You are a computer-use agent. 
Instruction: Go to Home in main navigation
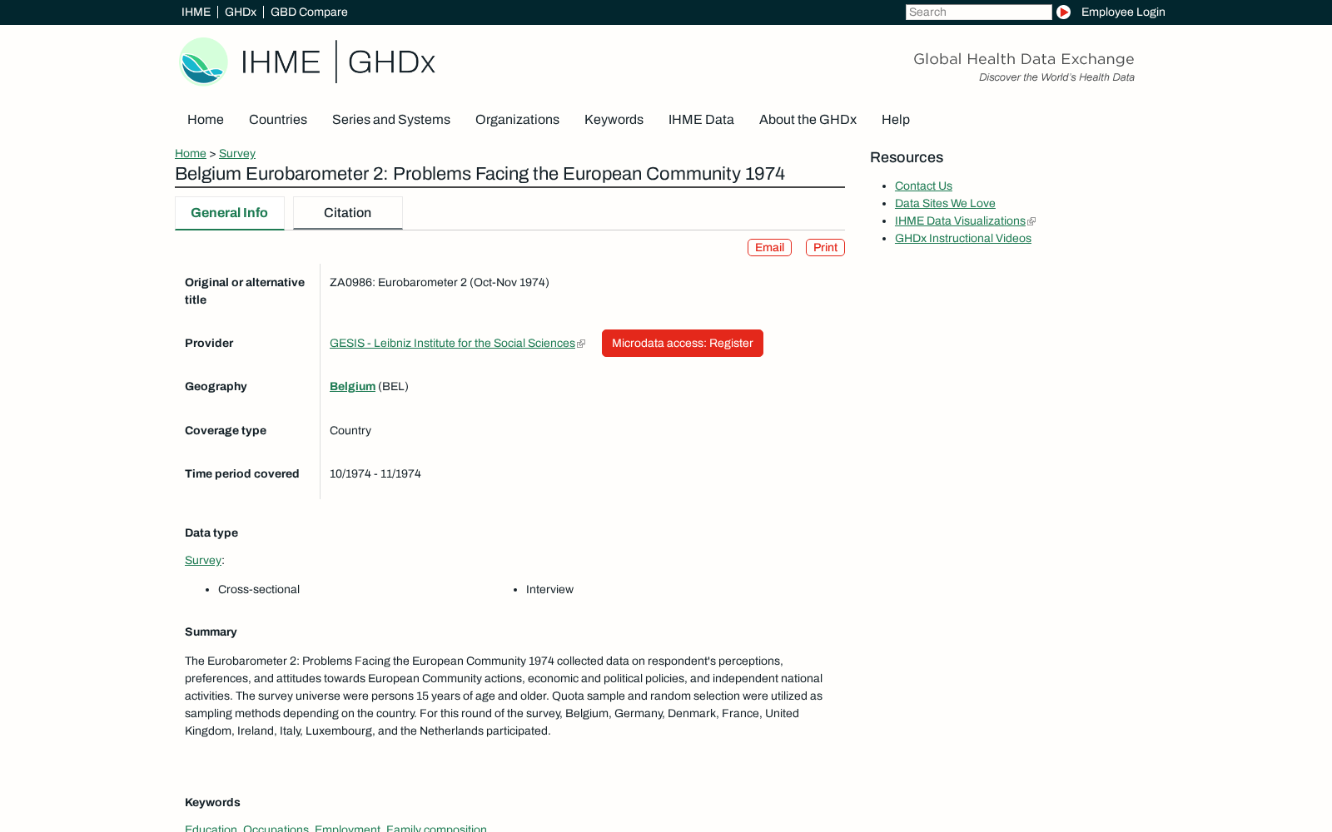tap(206, 120)
